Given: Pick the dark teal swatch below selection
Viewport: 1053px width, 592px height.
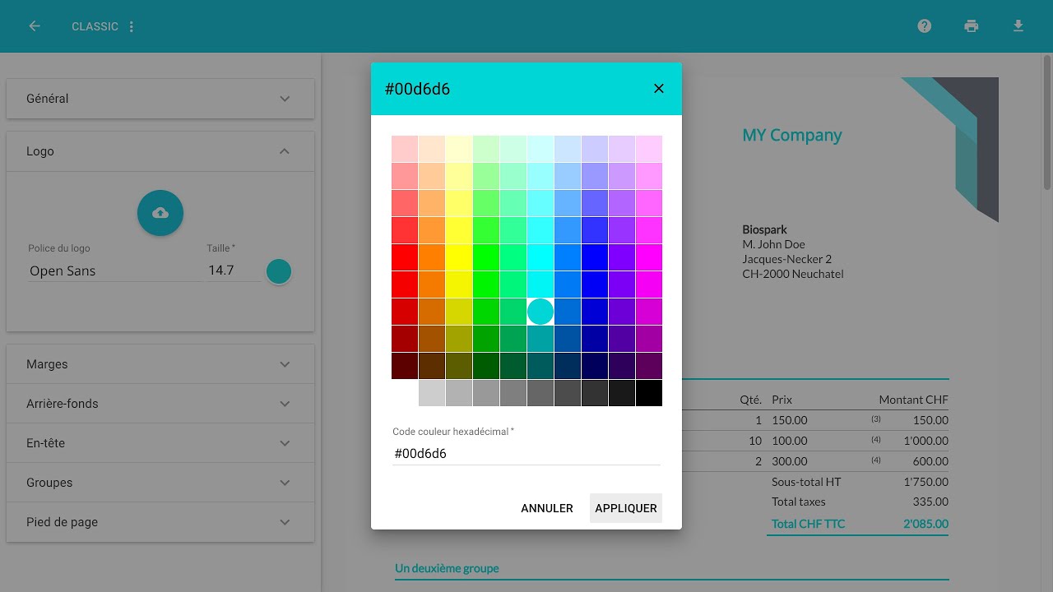Looking at the screenshot, I should [540, 339].
